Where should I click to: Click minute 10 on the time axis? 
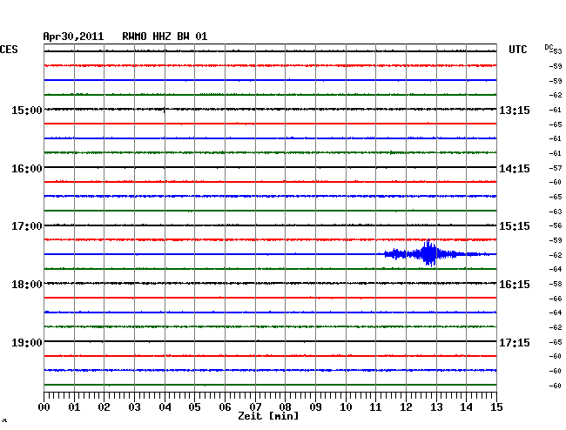pyautogui.click(x=346, y=406)
